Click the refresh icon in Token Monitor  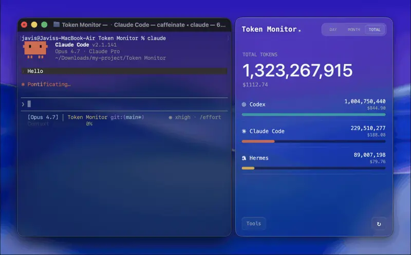click(379, 224)
